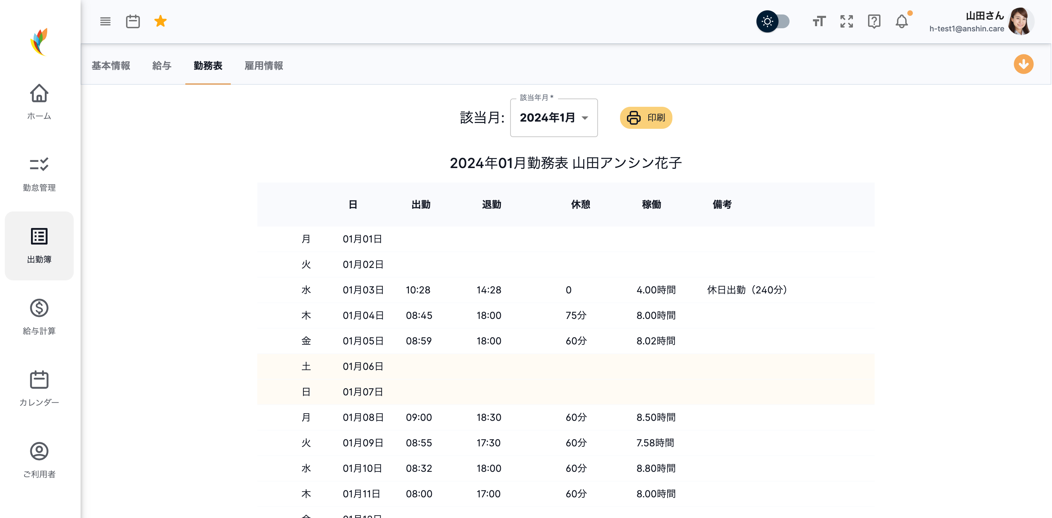The image size is (1052, 518).
Task: Click the user profile avatar photo
Action: tap(1021, 21)
